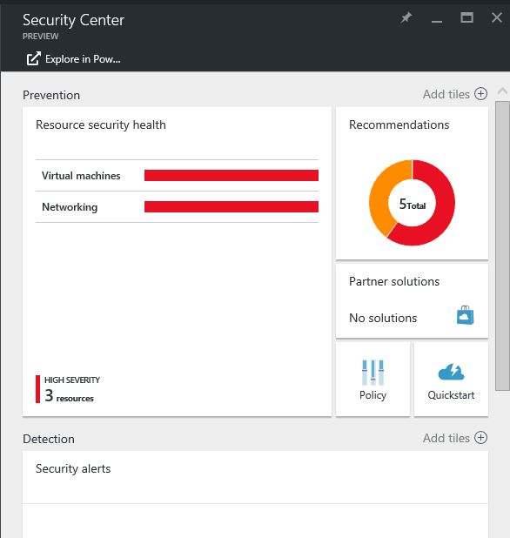Open the No solutions partner tile
The image size is (510, 538).
click(412, 300)
